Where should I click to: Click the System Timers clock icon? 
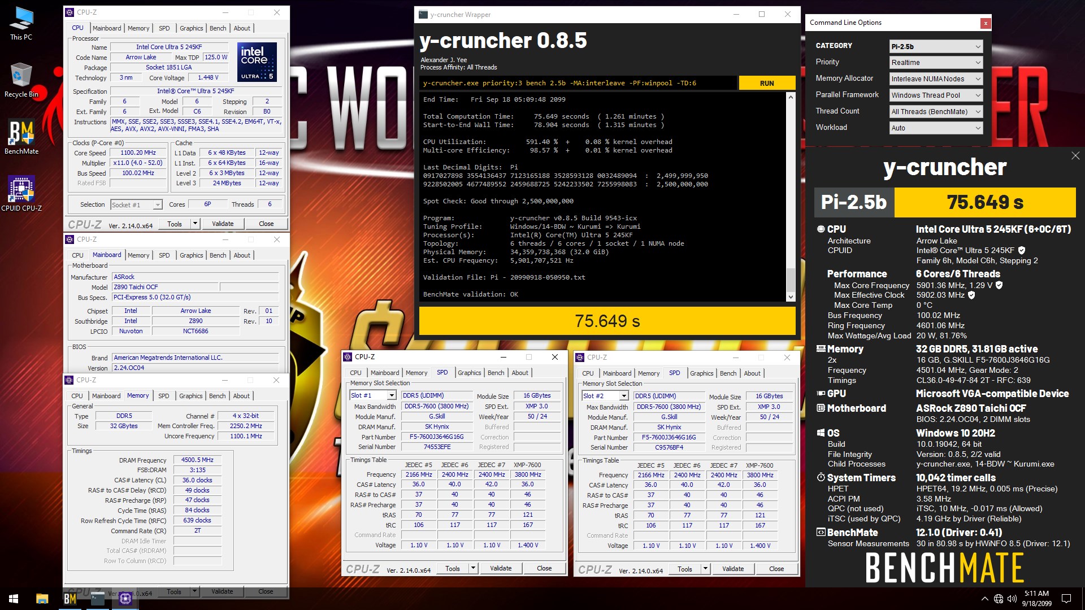(821, 477)
